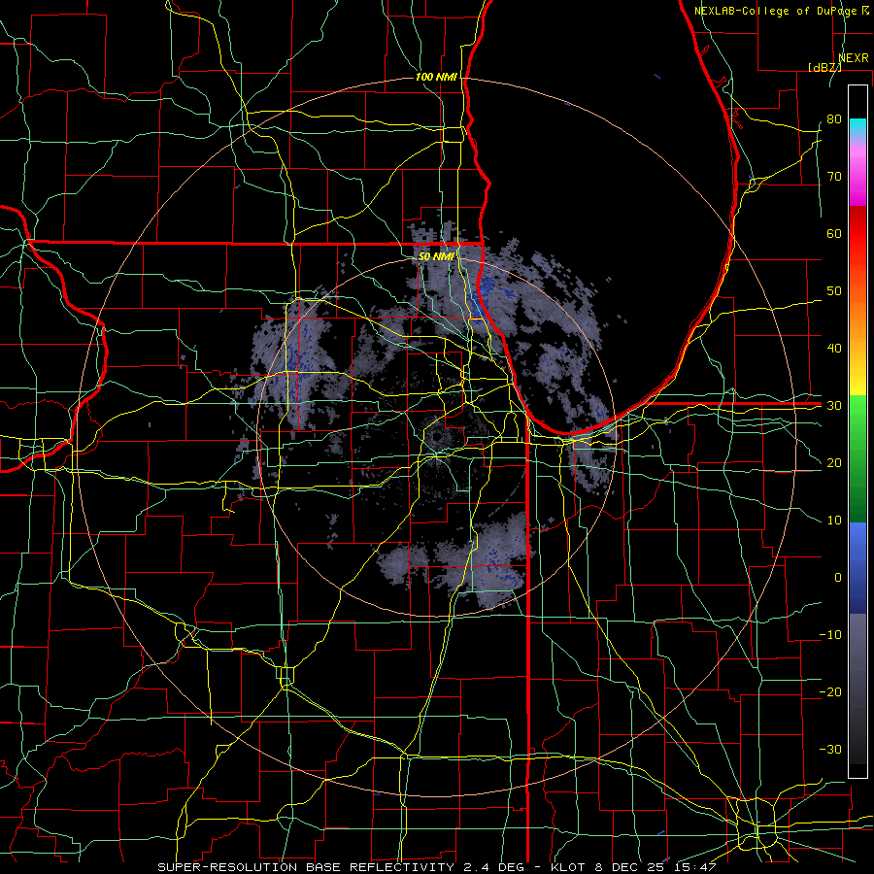Click the 70 value on the dBZ scale
Image resolution: width=874 pixels, height=874 pixels.
coord(834,177)
